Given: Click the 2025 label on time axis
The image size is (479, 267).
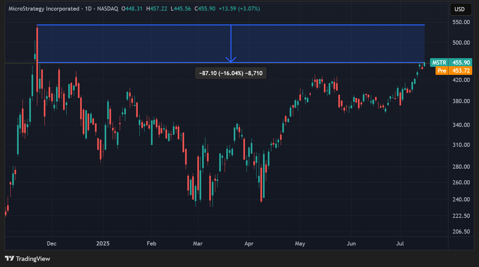Looking at the screenshot, I should 103,244.
